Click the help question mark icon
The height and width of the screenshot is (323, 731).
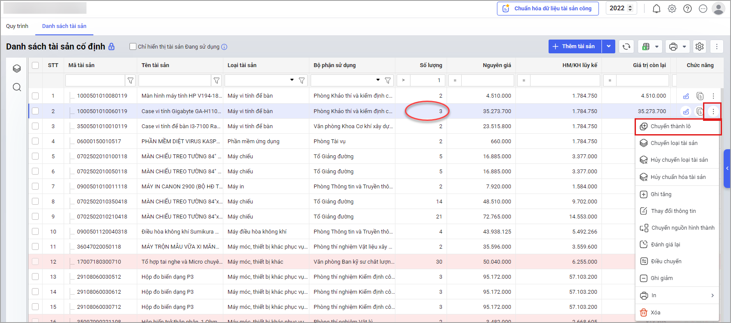tap(688, 9)
